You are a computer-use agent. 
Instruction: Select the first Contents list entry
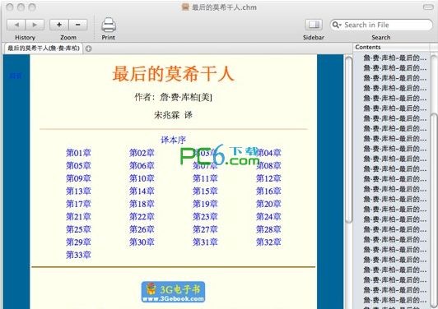coord(395,58)
